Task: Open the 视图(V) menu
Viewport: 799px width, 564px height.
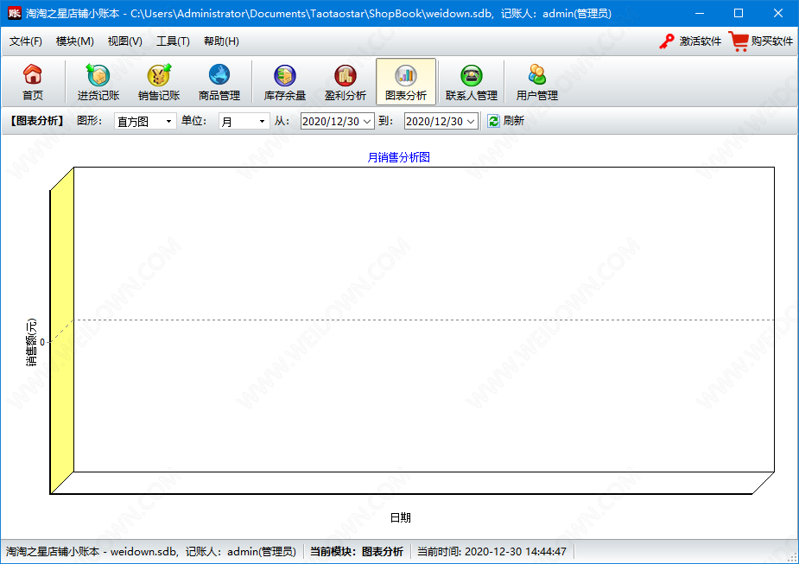Action: 124,41
